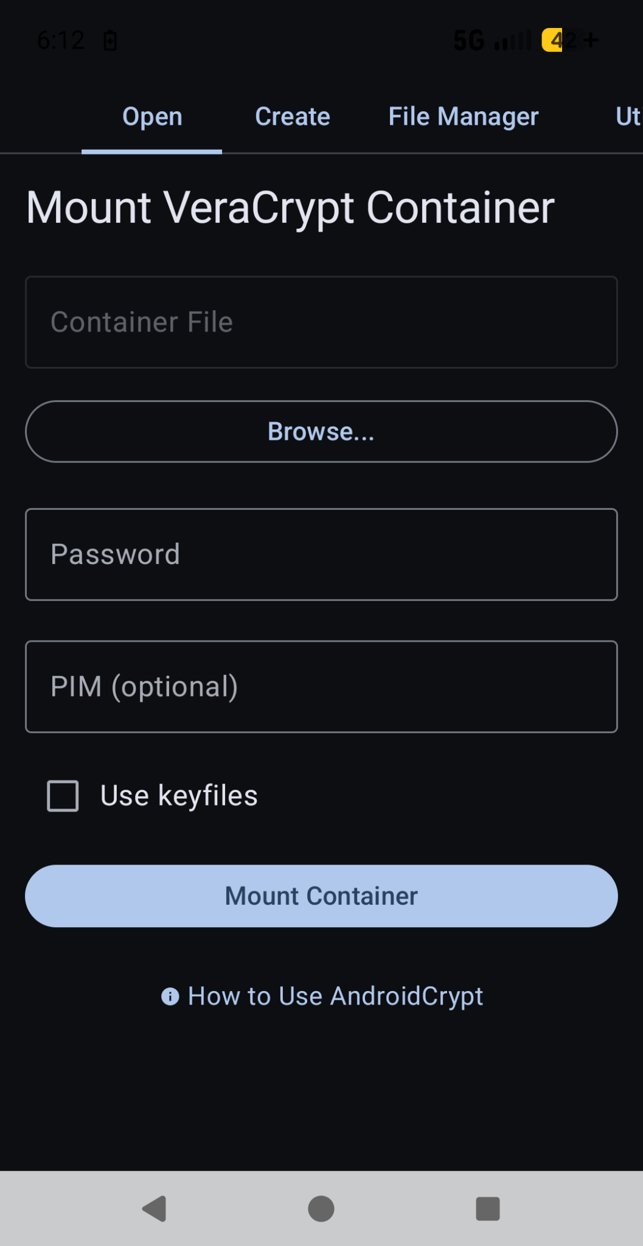Click the PIM (optional) field
The width and height of the screenshot is (643, 1246).
tap(321, 686)
